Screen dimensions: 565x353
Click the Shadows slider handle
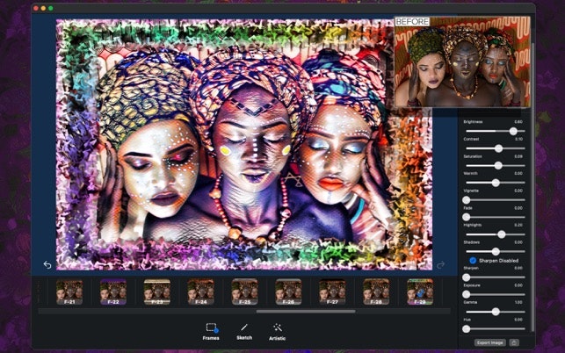coord(496,251)
